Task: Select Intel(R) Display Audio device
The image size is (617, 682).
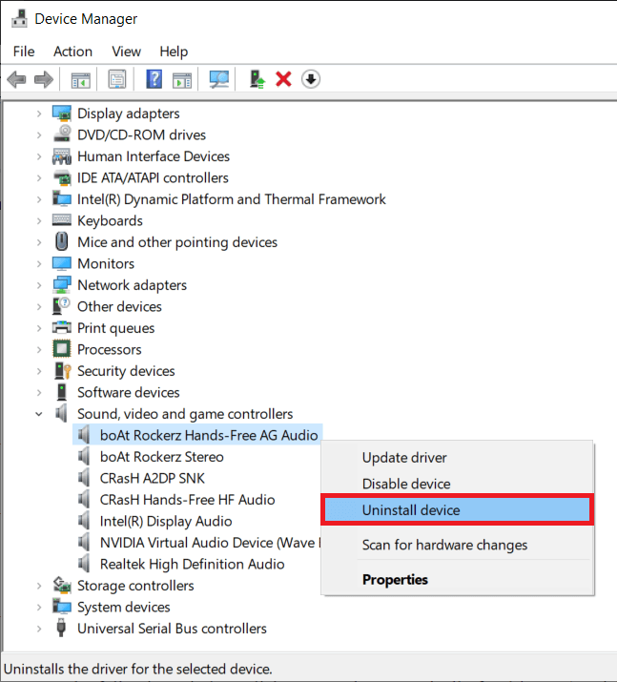Action: (166, 521)
